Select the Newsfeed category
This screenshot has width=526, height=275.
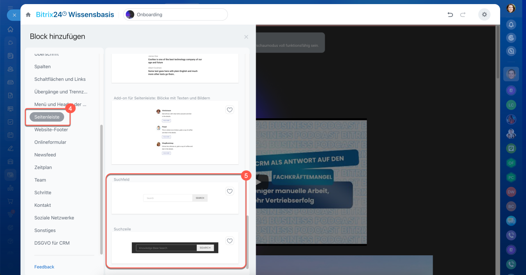pyautogui.click(x=45, y=155)
